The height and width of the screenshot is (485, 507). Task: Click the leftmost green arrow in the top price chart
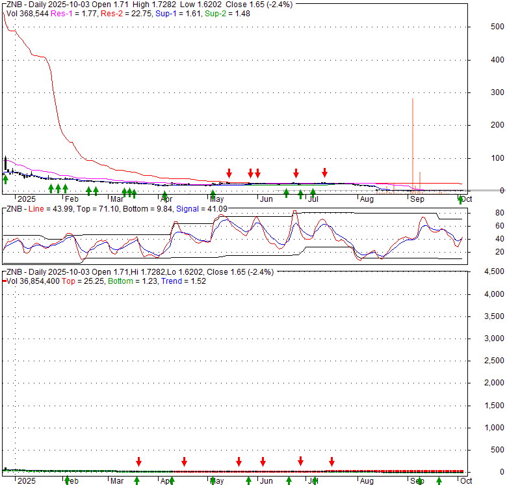click(6, 179)
